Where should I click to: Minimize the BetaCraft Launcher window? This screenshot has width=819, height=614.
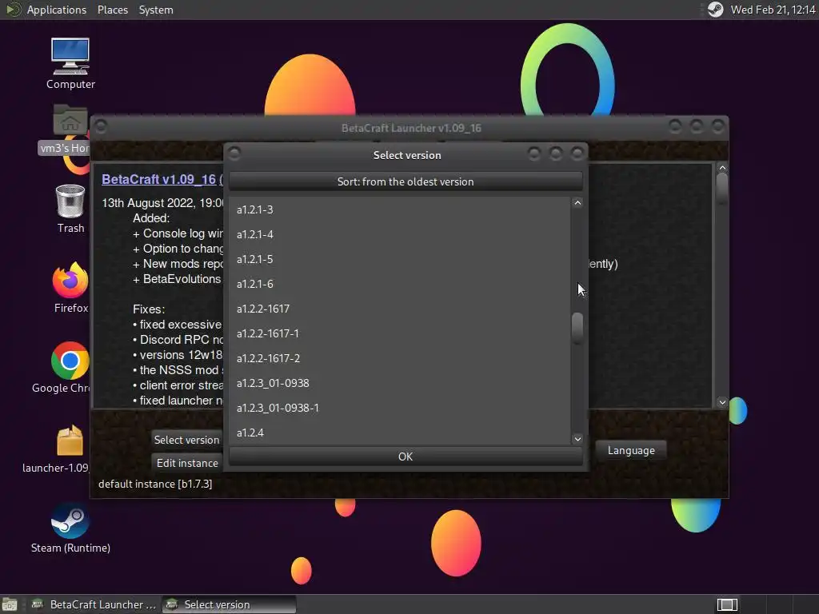coord(675,126)
